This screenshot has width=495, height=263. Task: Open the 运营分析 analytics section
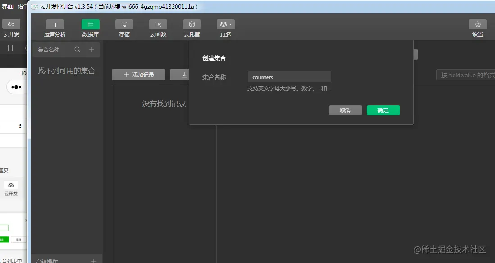pyautogui.click(x=54, y=29)
